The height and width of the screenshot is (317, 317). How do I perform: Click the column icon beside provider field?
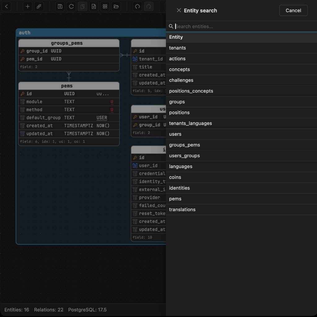tap(135, 198)
